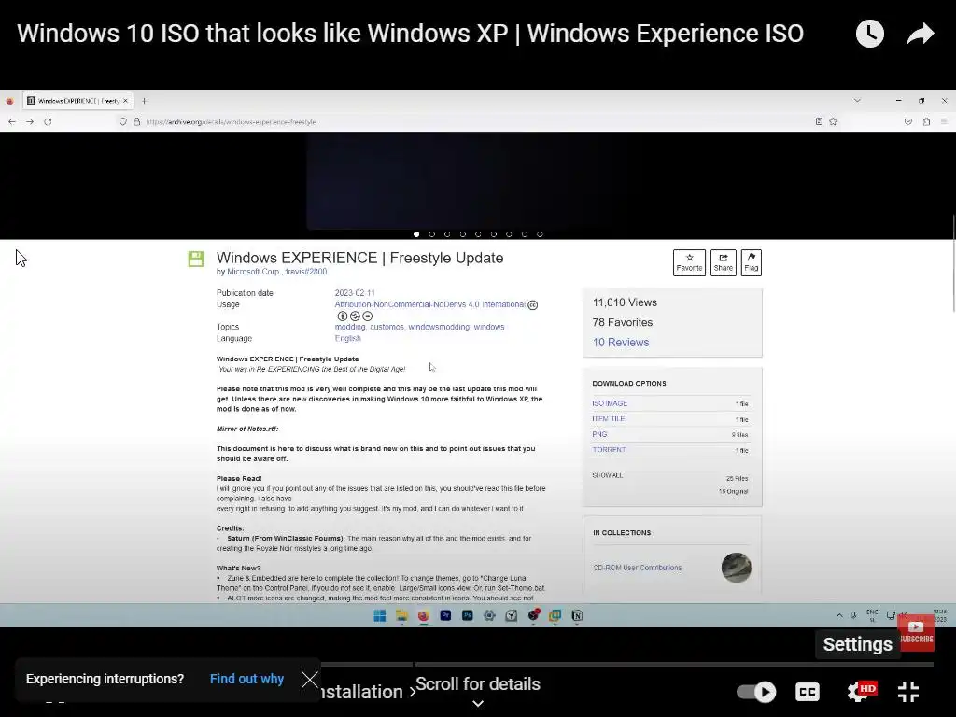Reload page with the refresh icon
The width and height of the screenshot is (956, 717).
click(x=48, y=122)
